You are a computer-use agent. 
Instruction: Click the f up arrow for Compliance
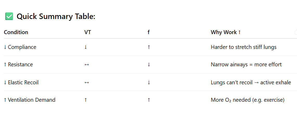(149, 47)
